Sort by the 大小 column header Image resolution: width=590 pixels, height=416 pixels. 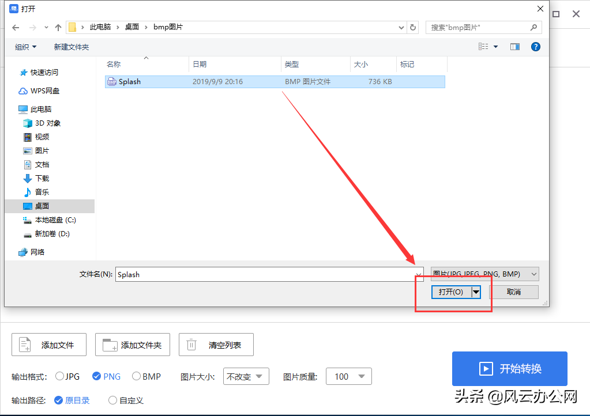click(x=373, y=65)
